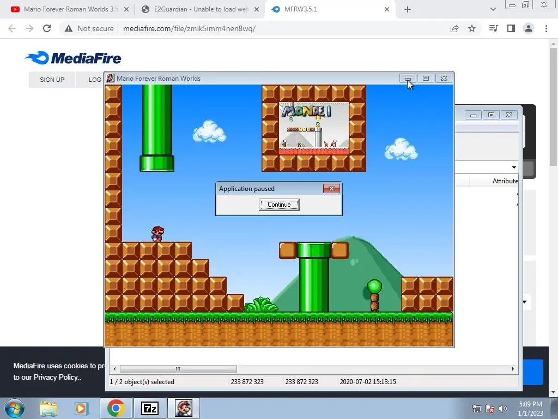Open the media control icon in Chrome toolbar
This screenshot has height=419, width=558.
[494, 28]
